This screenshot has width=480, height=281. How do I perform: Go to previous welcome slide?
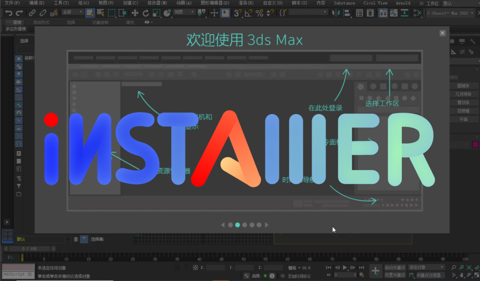point(223,225)
